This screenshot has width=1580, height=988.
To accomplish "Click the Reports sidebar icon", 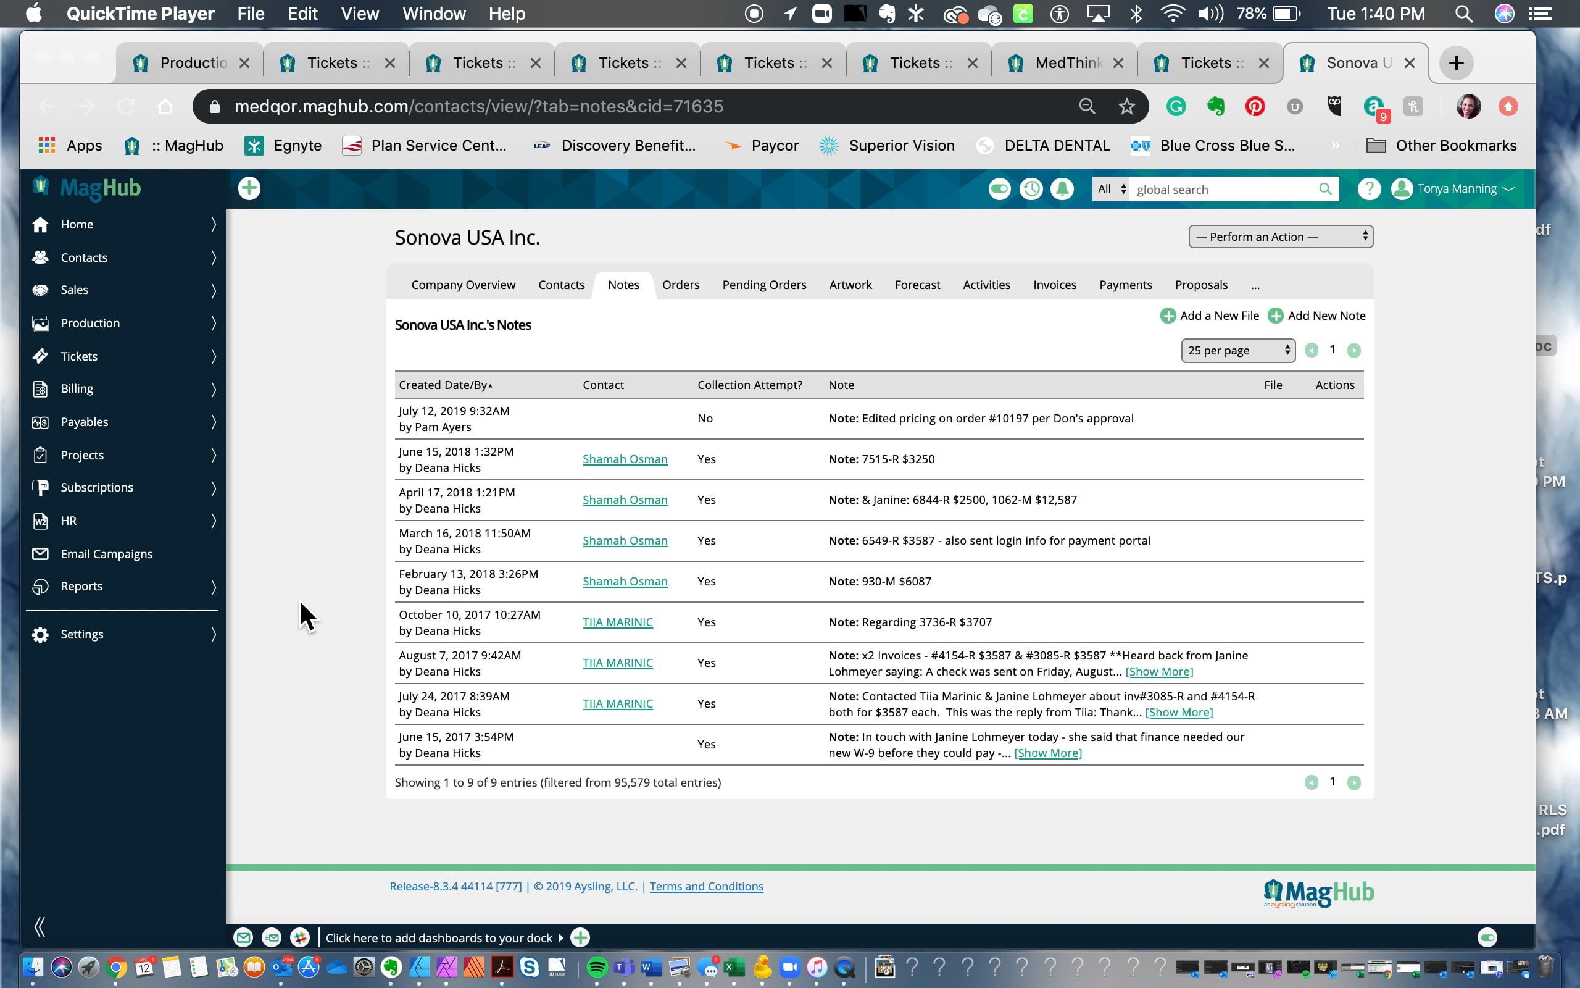I will coord(41,587).
